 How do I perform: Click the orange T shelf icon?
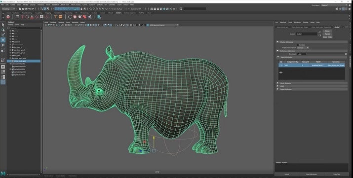pyautogui.click(x=56, y=17)
